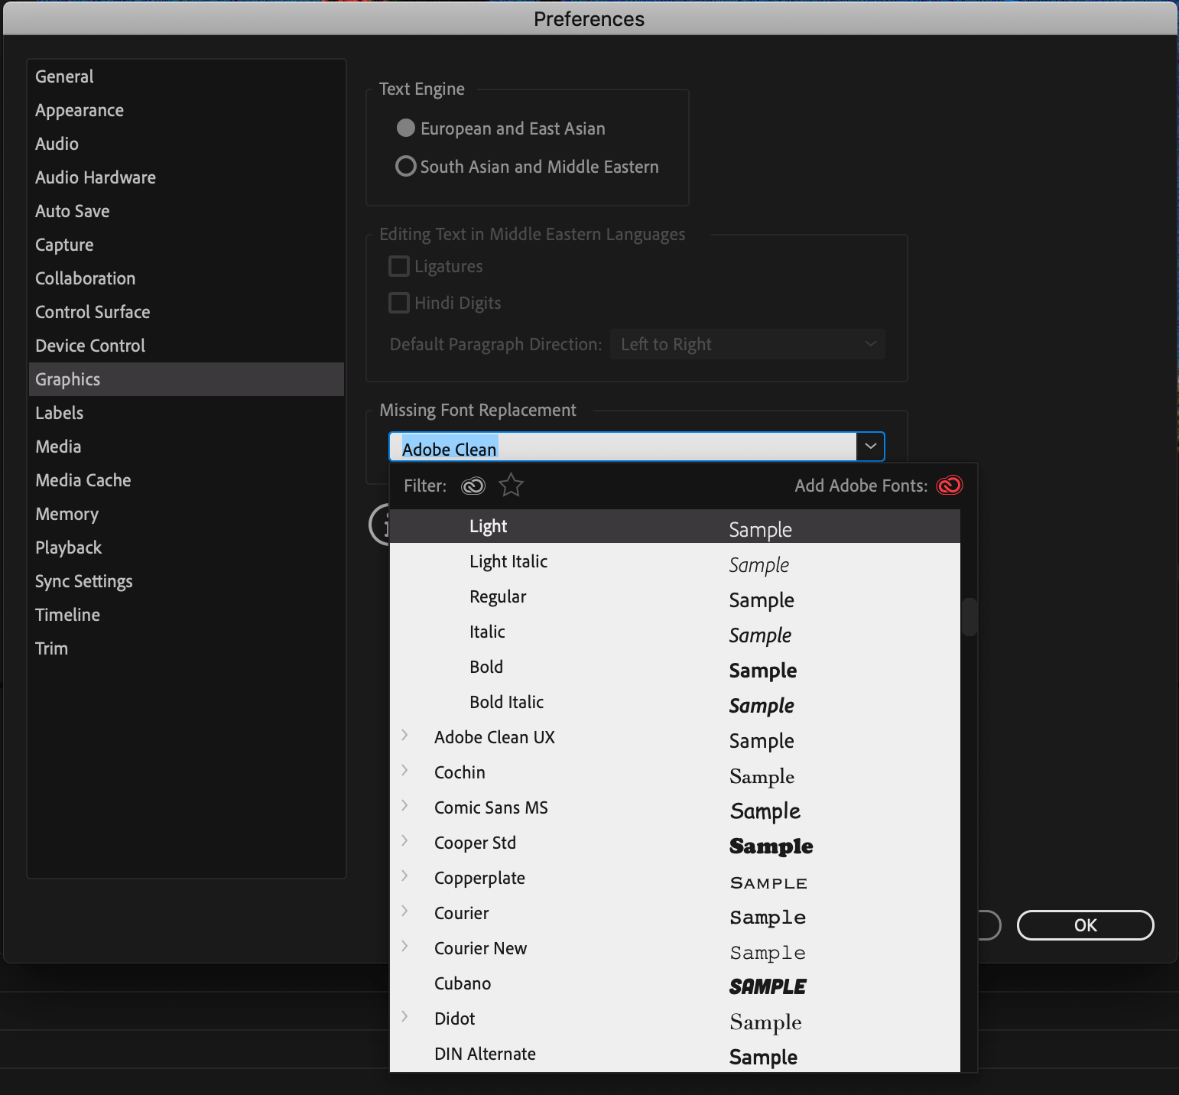Open Labels preferences
This screenshot has width=1179, height=1095.
tap(187, 413)
